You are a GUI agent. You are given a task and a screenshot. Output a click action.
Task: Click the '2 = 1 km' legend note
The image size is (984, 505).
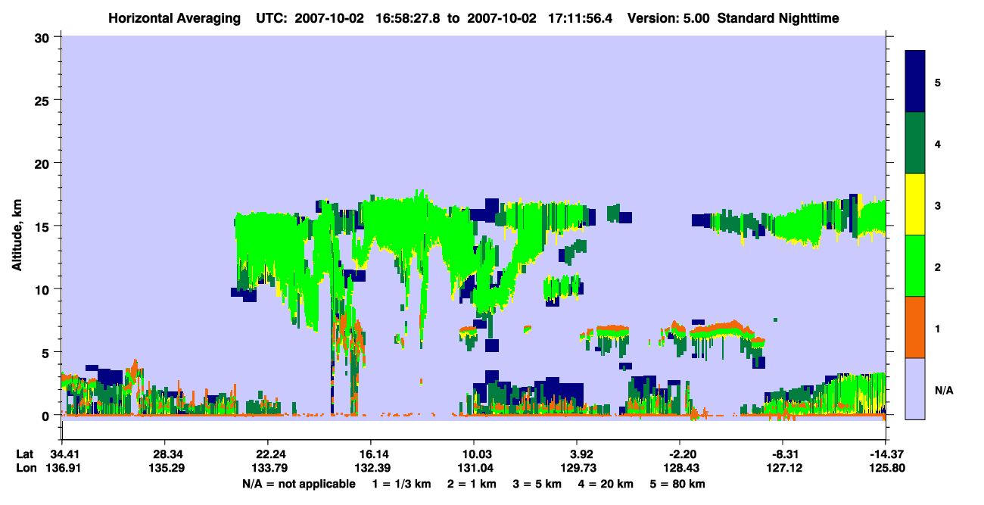pos(473,483)
